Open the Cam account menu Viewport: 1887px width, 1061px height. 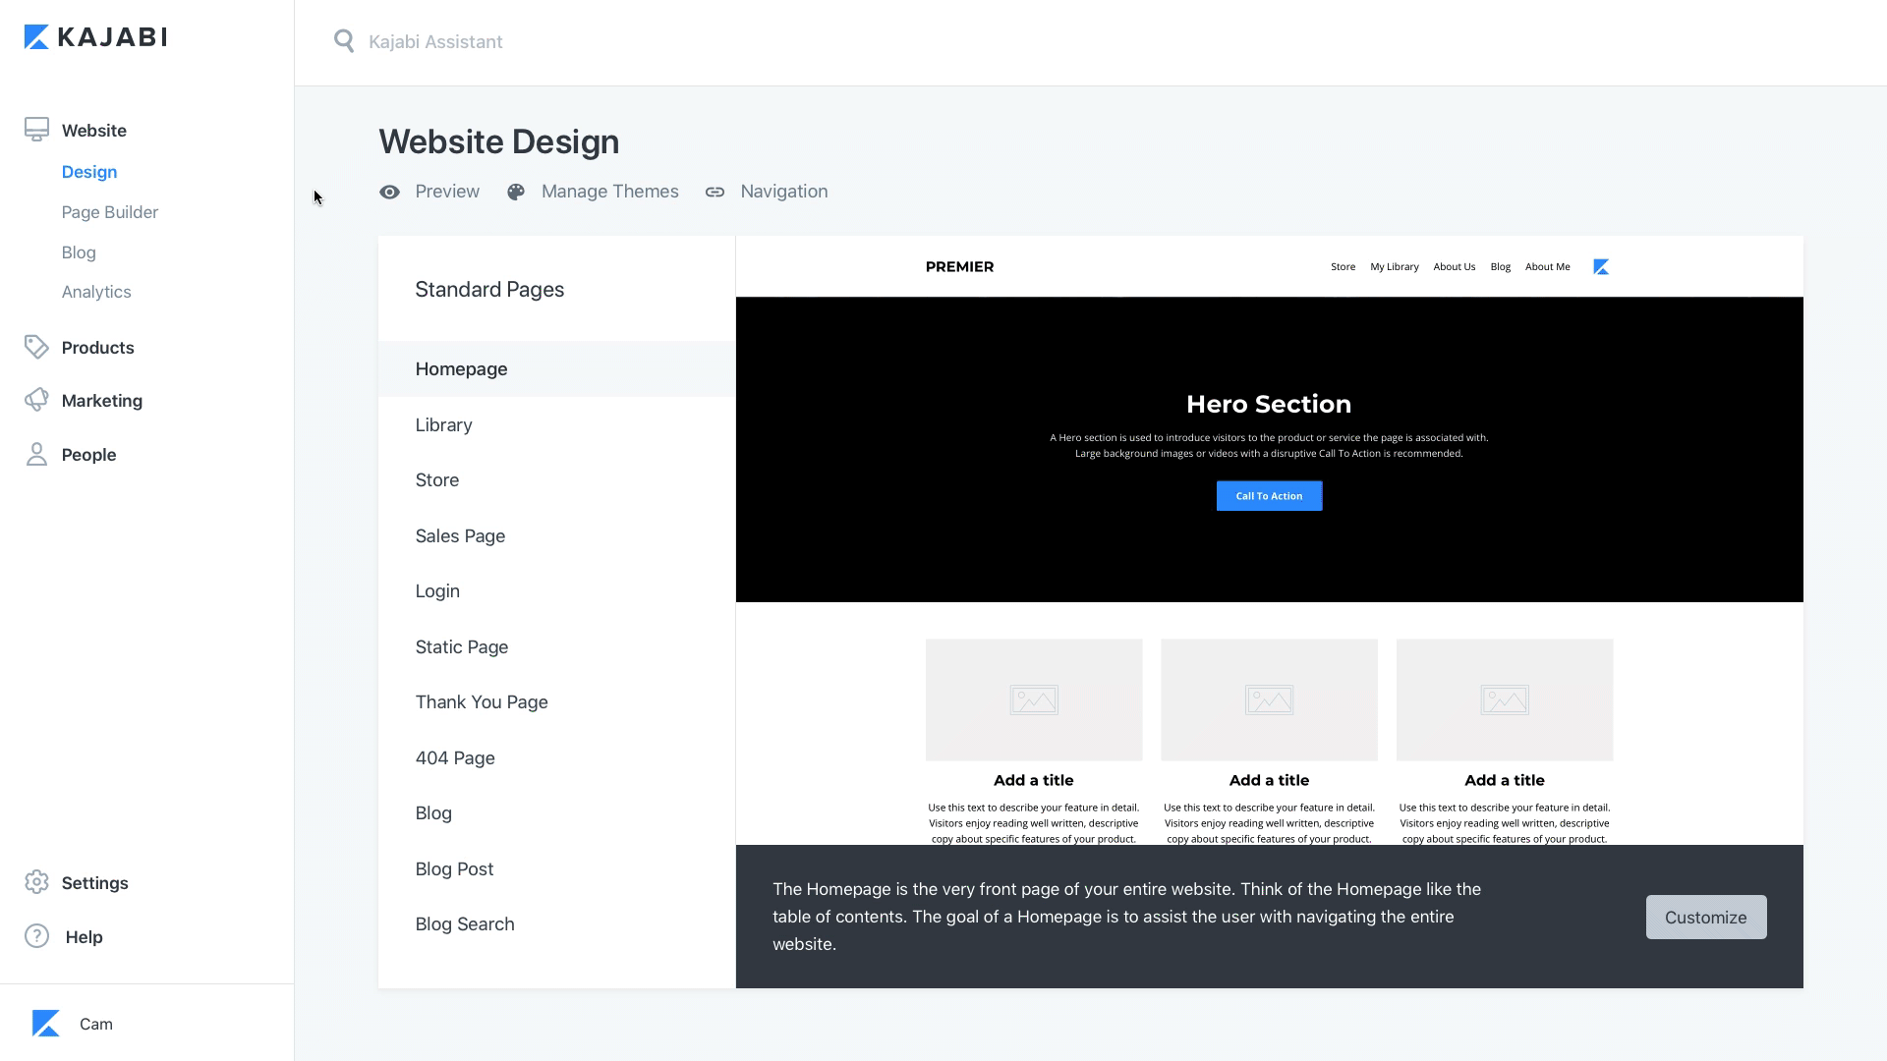point(95,1024)
